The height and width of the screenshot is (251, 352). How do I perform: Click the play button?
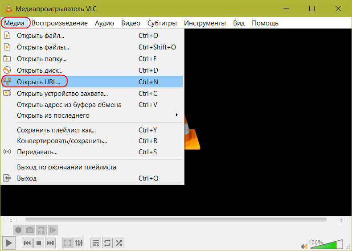[x=9, y=243]
